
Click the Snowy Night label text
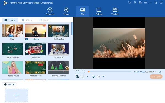[x=59, y=57]
